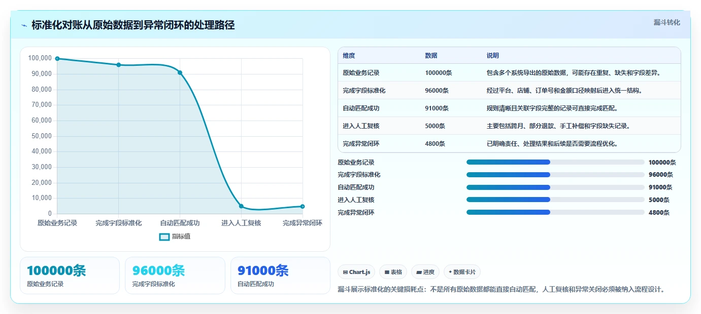Click the 4800条 value beside the progress bar
Viewport: 701px width, 314px height.
click(659, 213)
